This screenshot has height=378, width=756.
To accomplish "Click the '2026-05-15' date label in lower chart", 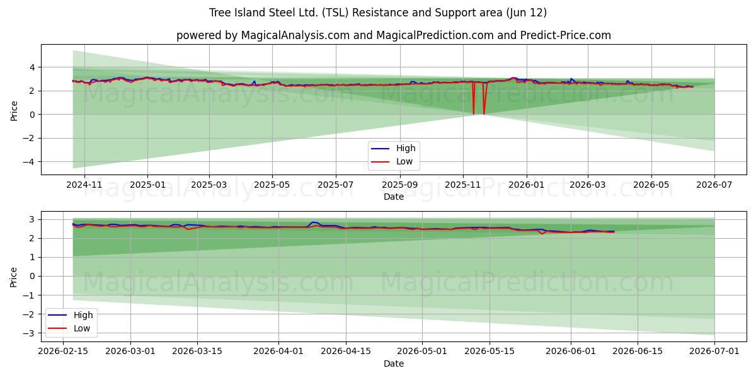I will coord(490,352).
